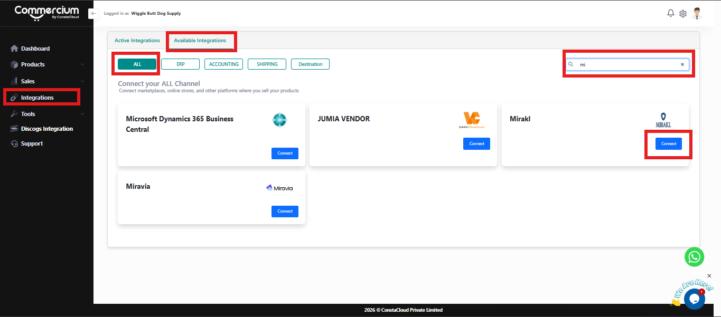Click the Wiggle Butt Dog Supply account name

tap(156, 13)
